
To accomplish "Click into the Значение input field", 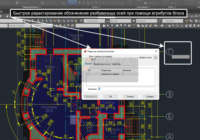I will click(x=127, y=89).
